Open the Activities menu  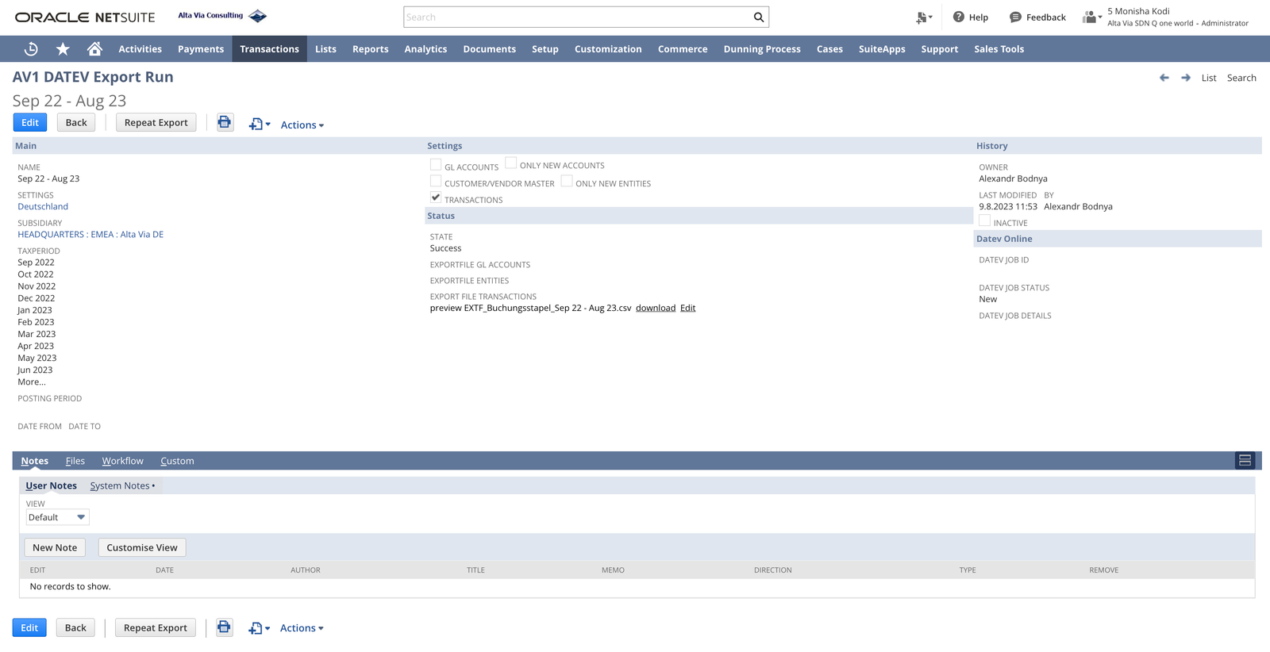click(140, 49)
